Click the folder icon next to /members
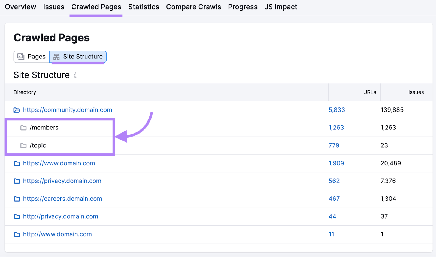Screen dimensions: 436x257 (x=23, y=128)
